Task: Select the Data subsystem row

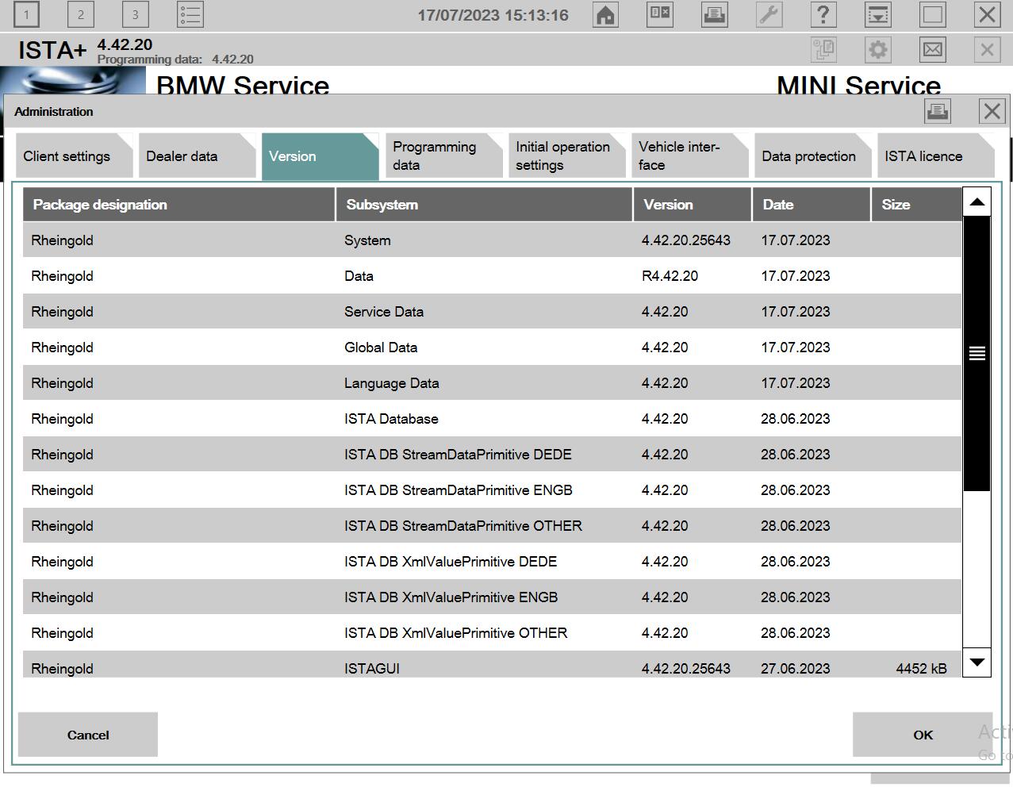Action: [x=492, y=276]
